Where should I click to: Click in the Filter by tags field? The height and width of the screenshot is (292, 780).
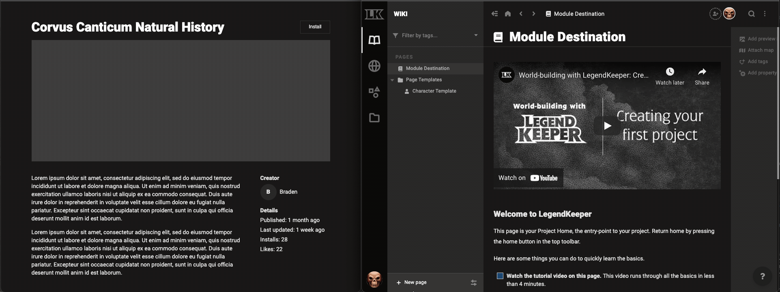[x=436, y=36]
